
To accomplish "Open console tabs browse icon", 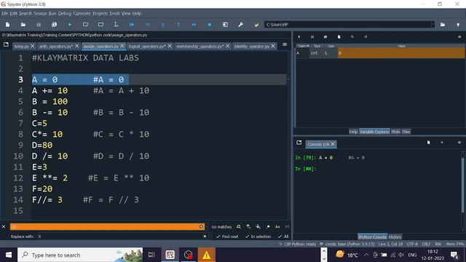I will coord(299,143).
